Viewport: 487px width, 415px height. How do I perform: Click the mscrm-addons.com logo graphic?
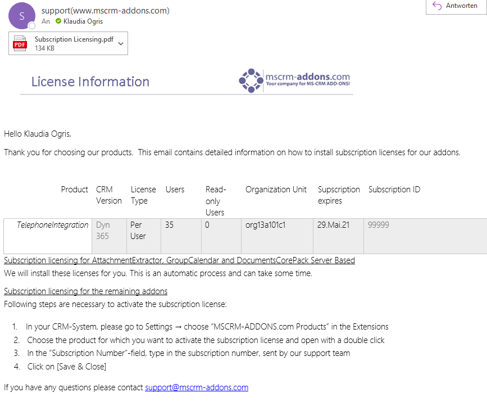click(294, 80)
